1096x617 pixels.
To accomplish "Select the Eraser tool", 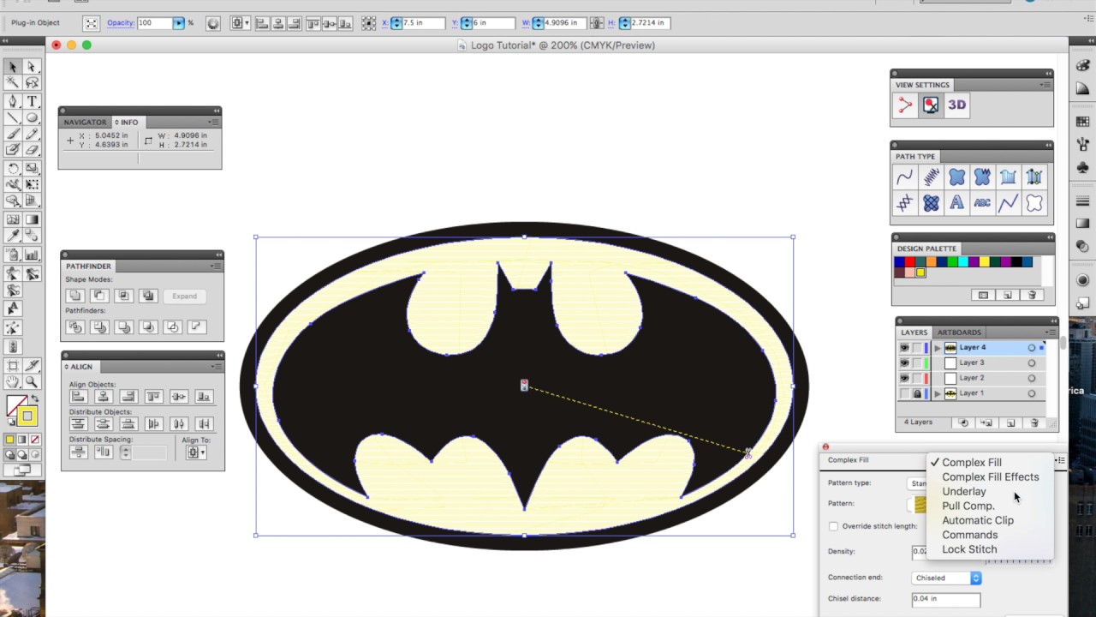I will [32, 150].
